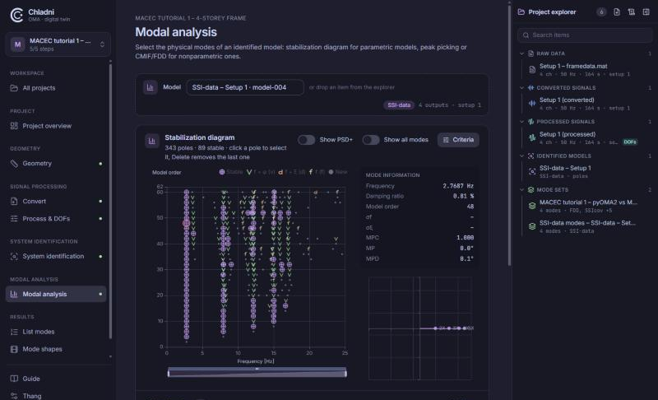This screenshot has width=658, height=400.
Task: Click the Model chart icon beside Model field
Action: [x=151, y=87]
